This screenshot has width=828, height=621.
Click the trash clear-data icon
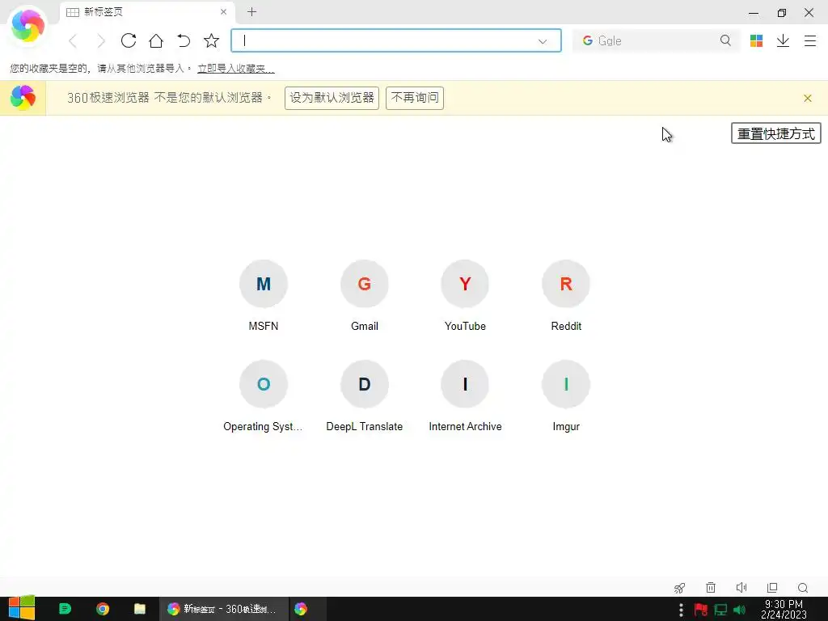click(x=711, y=588)
